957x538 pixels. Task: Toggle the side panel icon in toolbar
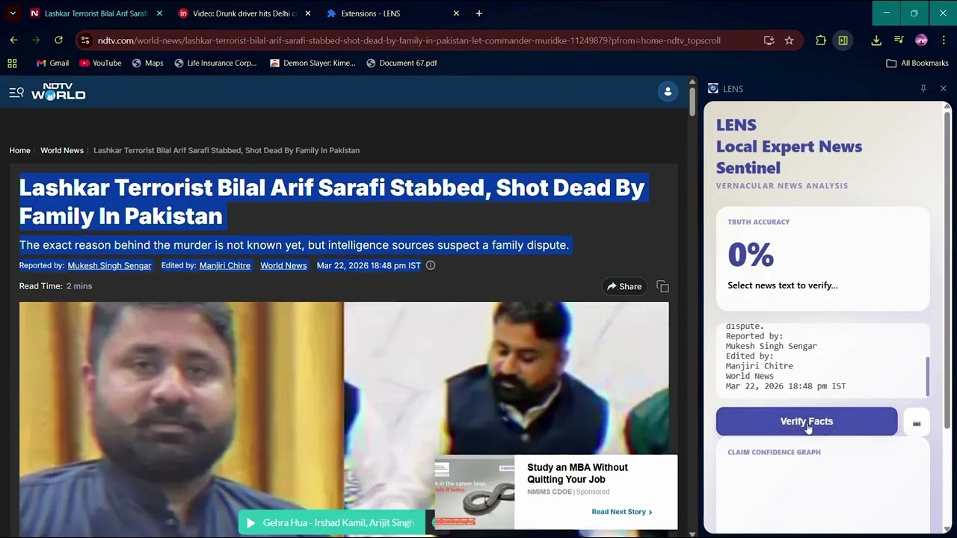(x=843, y=40)
